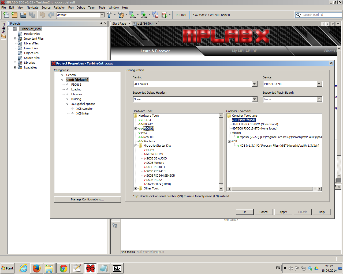Open 7-Zip from the taskbar
The height and width of the screenshot is (274, 343).
point(117,268)
